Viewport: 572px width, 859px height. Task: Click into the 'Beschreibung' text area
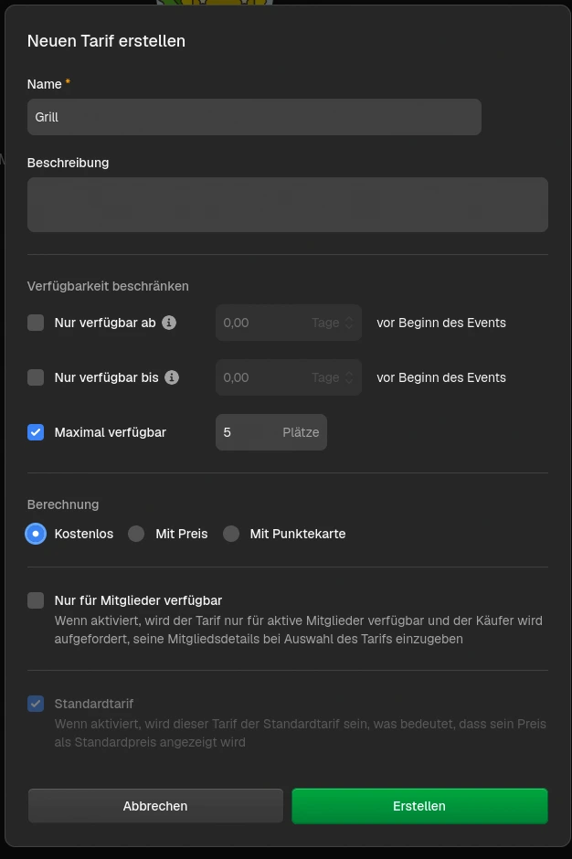(x=287, y=205)
